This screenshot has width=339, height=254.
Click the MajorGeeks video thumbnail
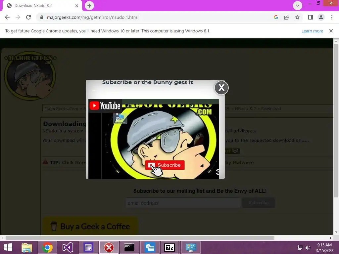click(x=154, y=139)
